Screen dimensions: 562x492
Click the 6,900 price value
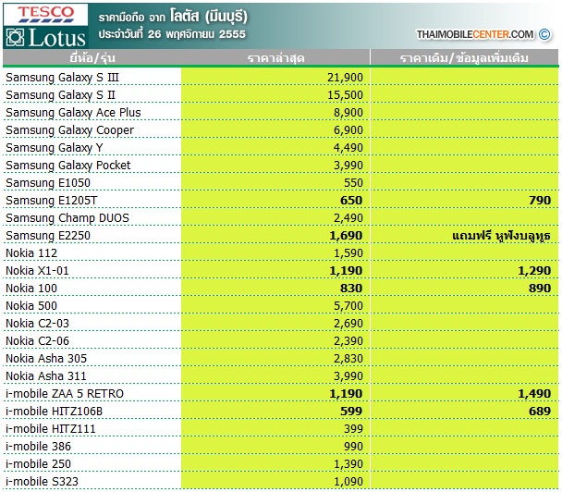(348, 129)
